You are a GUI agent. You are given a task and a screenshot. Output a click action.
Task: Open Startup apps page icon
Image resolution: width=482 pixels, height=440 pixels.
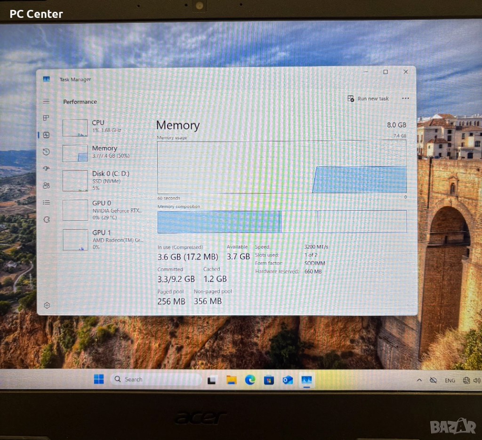(46, 168)
